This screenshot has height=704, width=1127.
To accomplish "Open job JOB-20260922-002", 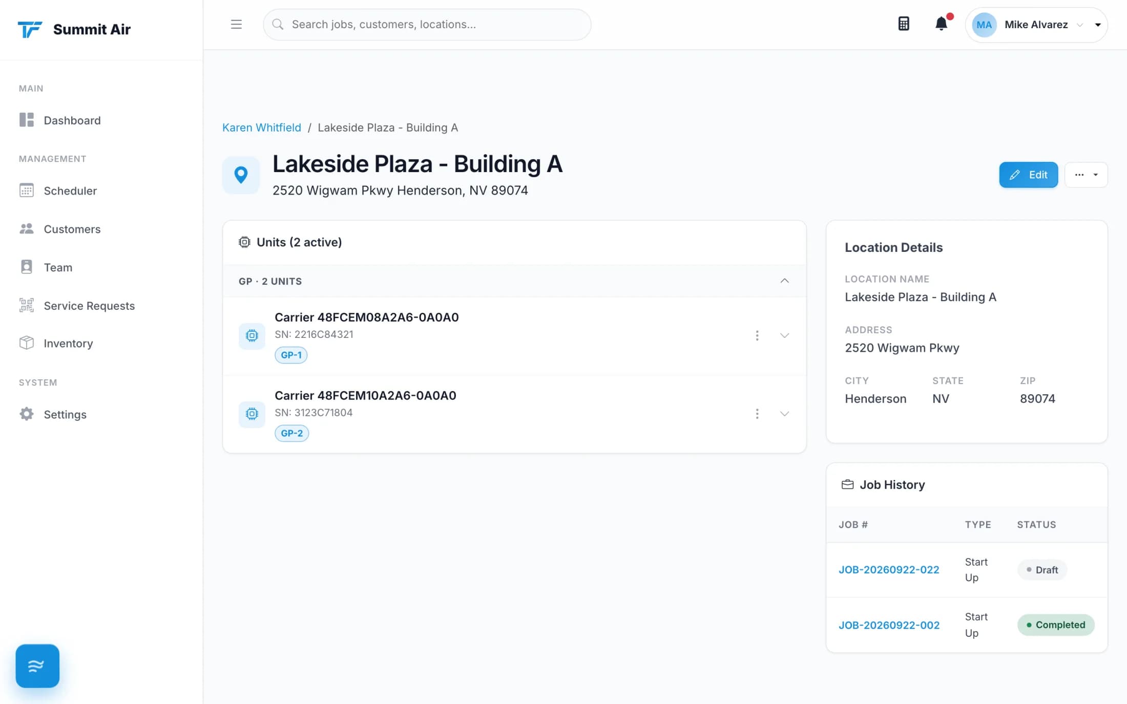I will 889,625.
